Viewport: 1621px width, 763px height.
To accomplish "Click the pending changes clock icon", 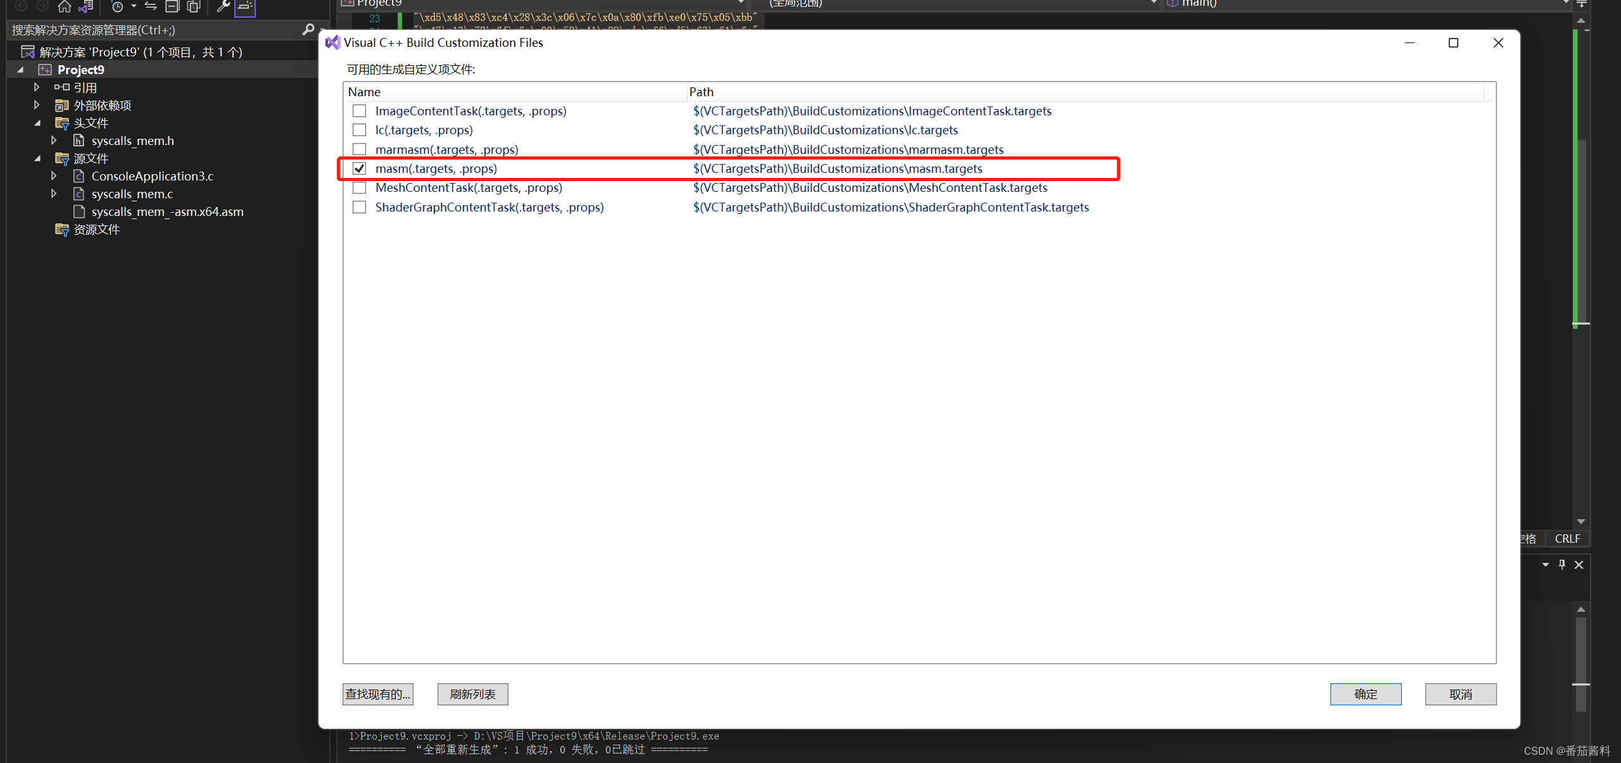I will pos(118,6).
